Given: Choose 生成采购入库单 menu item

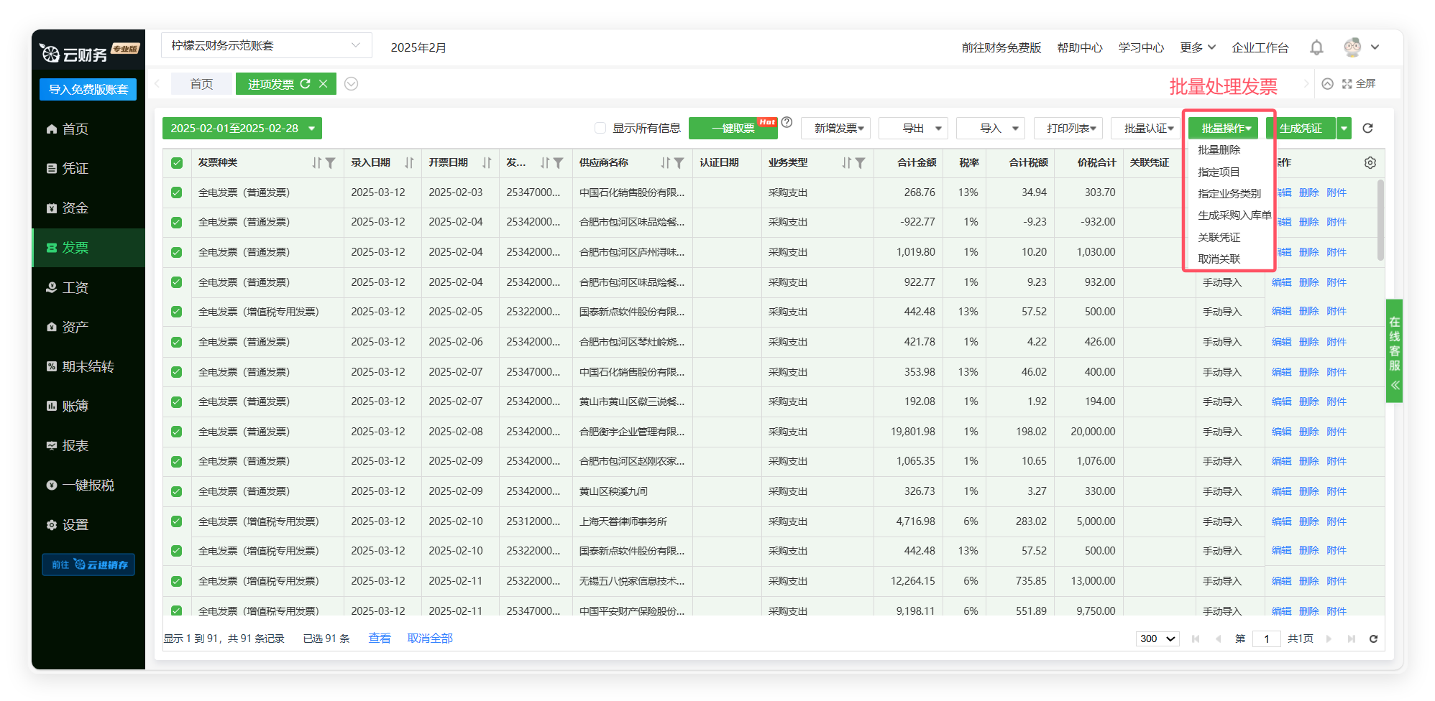Looking at the screenshot, I should tap(1234, 215).
